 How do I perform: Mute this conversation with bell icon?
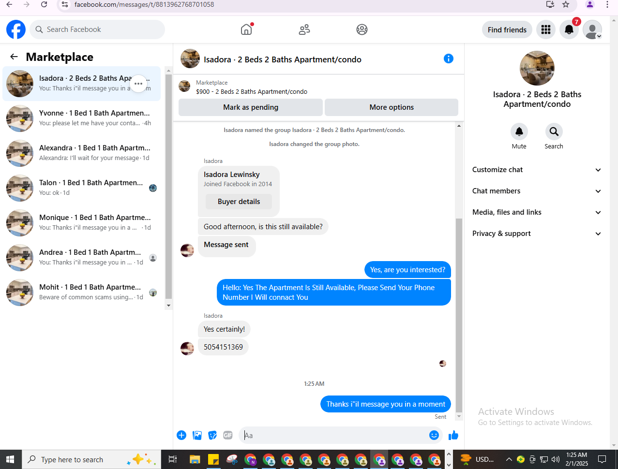click(x=519, y=132)
